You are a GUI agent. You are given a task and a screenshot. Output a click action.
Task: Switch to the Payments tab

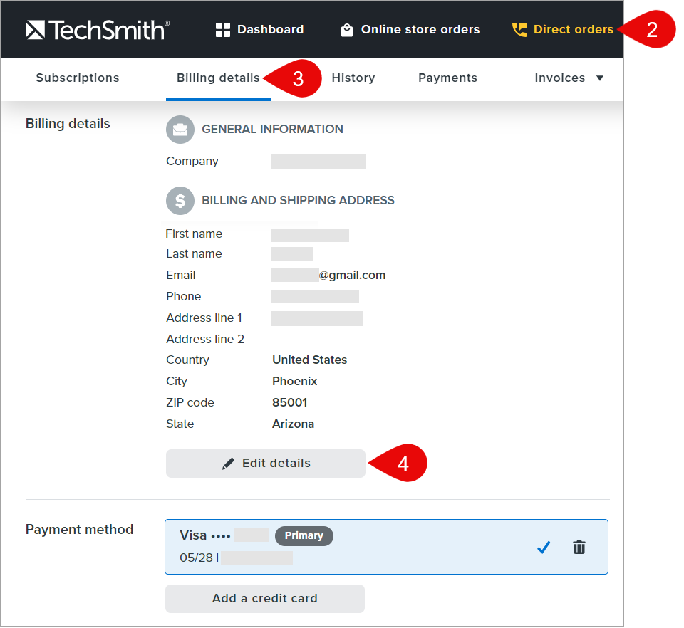[x=447, y=78]
